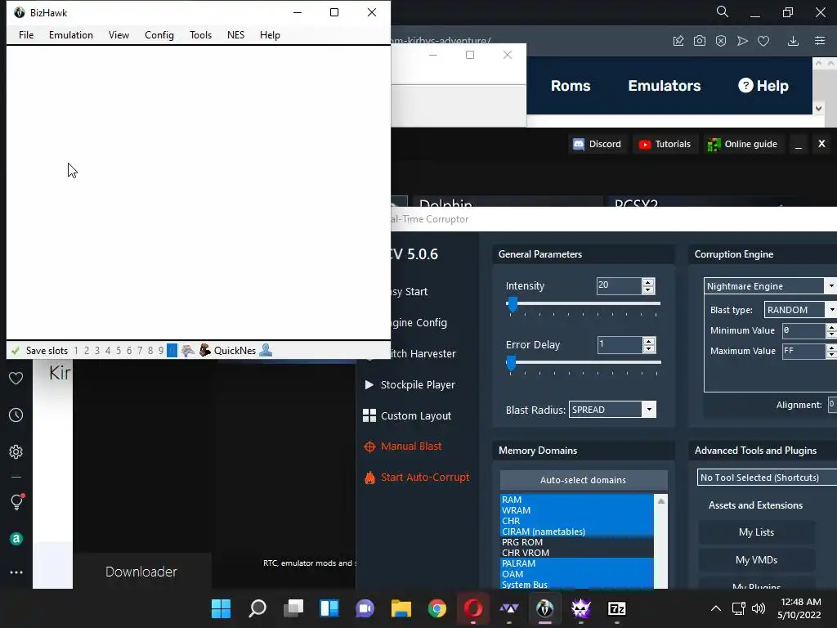The image size is (837, 628).
Task: Click Opera bookmark heart icon in address bar
Action: point(763,41)
